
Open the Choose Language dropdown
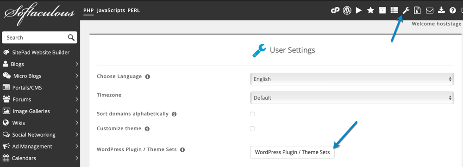tap(352, 79)
